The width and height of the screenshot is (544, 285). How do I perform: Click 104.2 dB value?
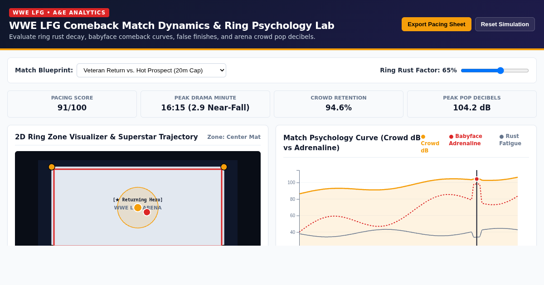point(472,108)
